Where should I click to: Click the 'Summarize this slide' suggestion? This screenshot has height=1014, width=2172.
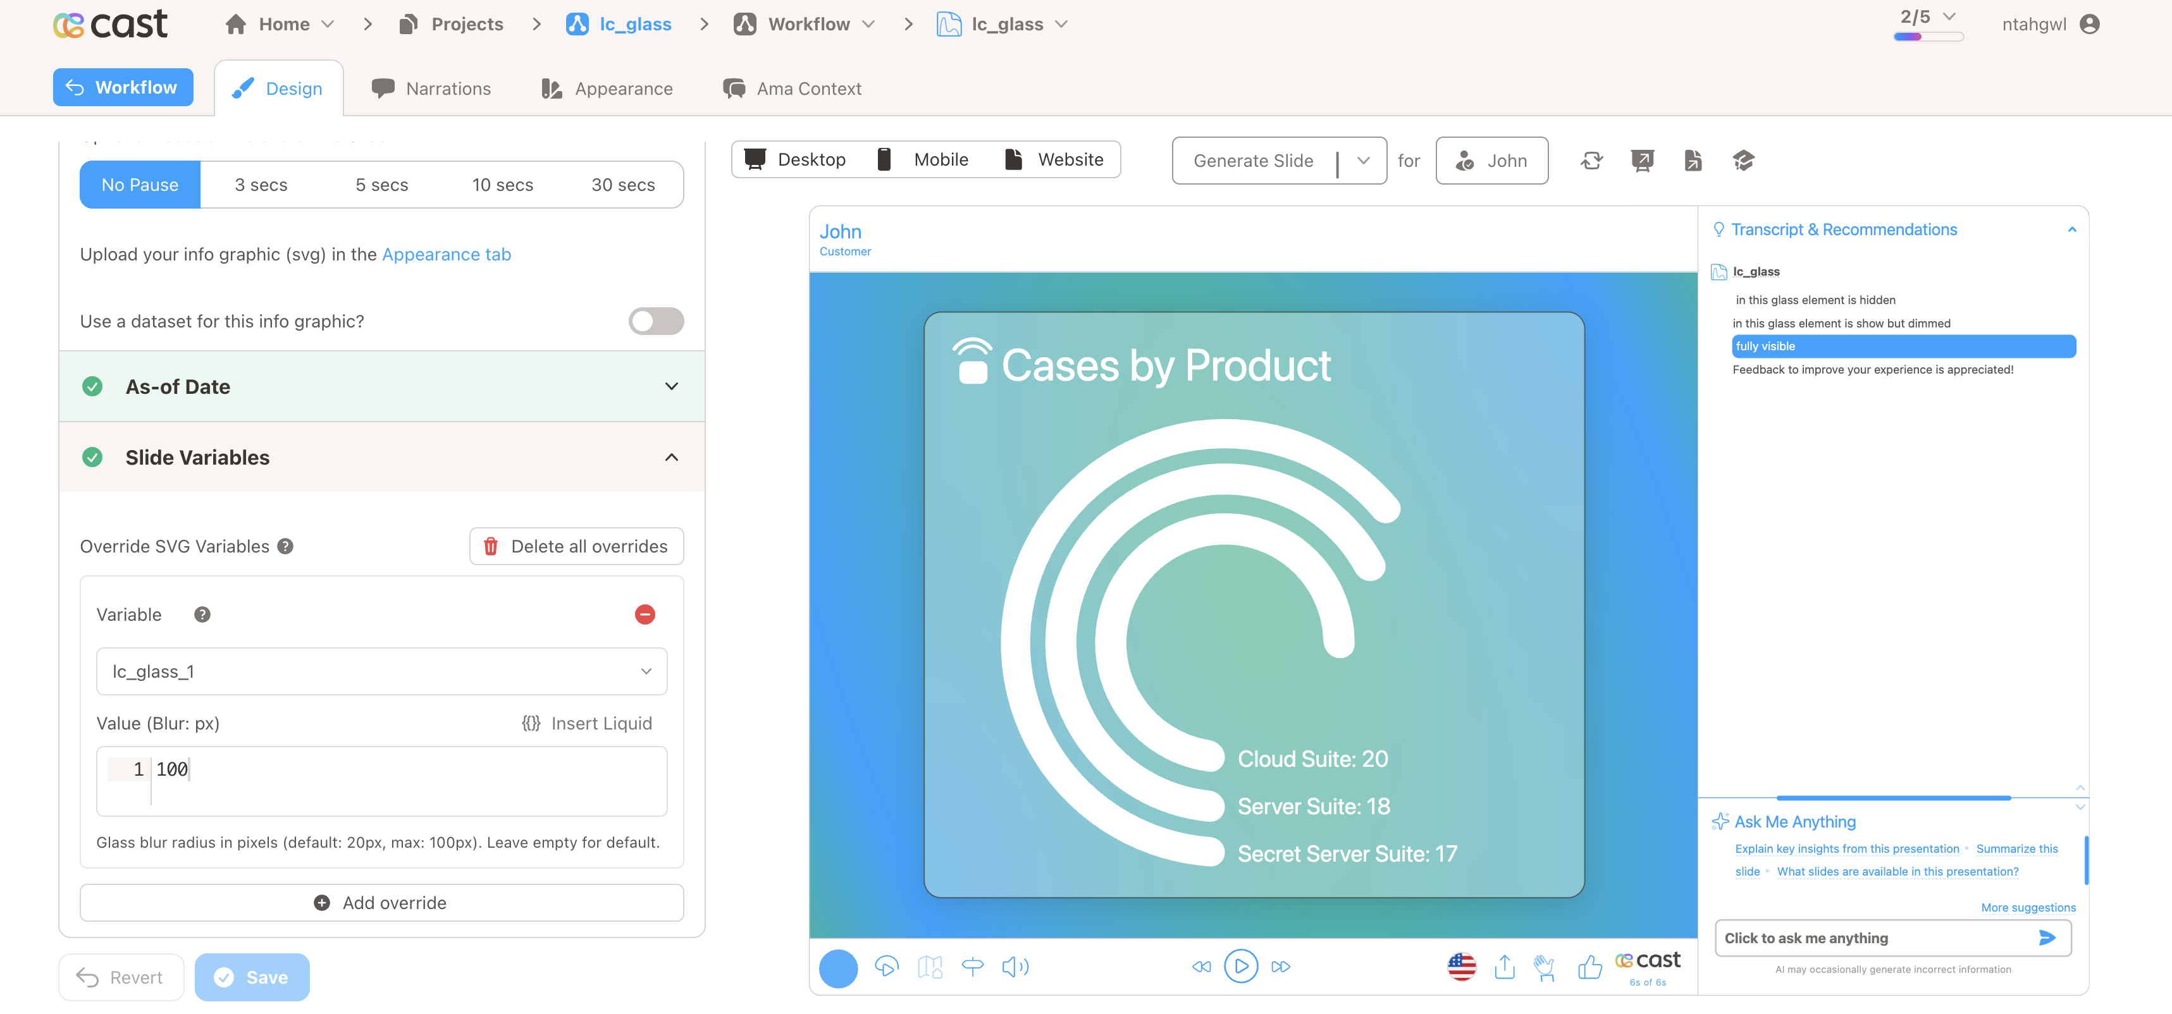pyautogui.click(x=2017, y=849)
